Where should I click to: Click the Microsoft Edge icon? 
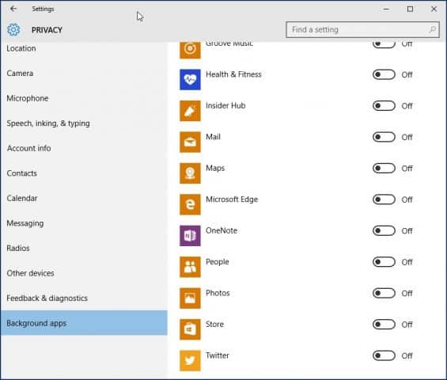tap(190, 204)
